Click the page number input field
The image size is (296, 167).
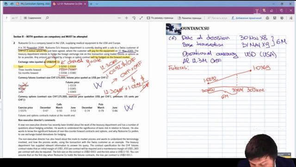tap(6, 18)
